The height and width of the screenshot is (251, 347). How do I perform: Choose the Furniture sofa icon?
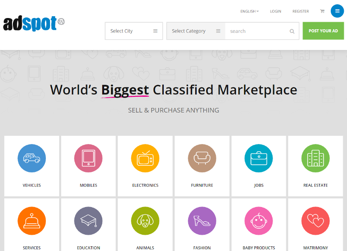coord(202,158)
